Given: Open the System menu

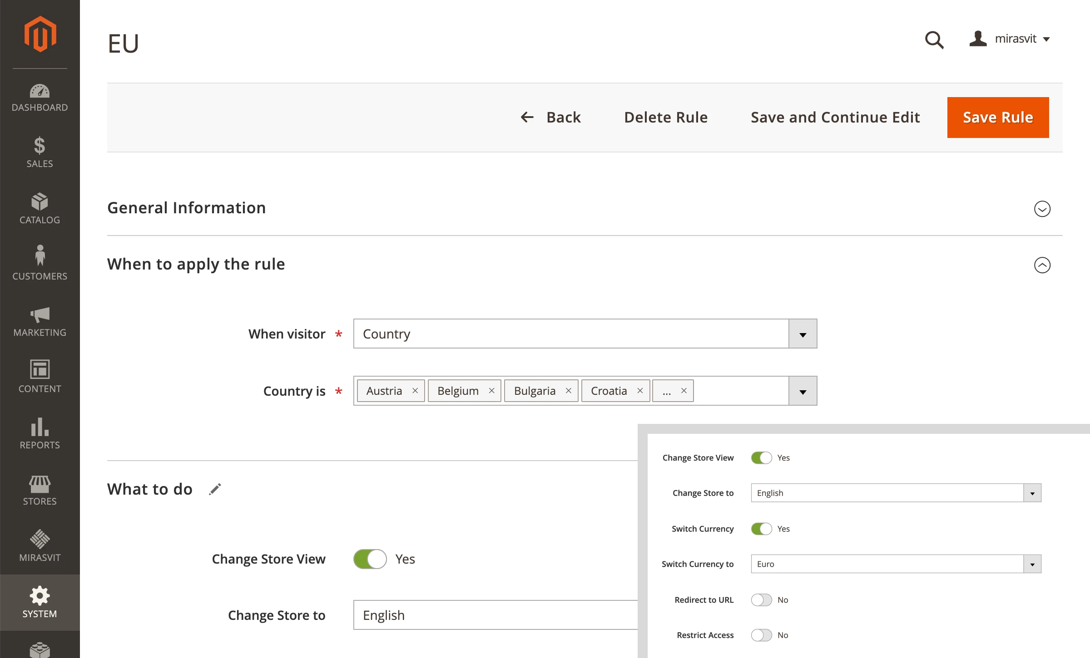Looking at the screenshot, I should [40, 602].
